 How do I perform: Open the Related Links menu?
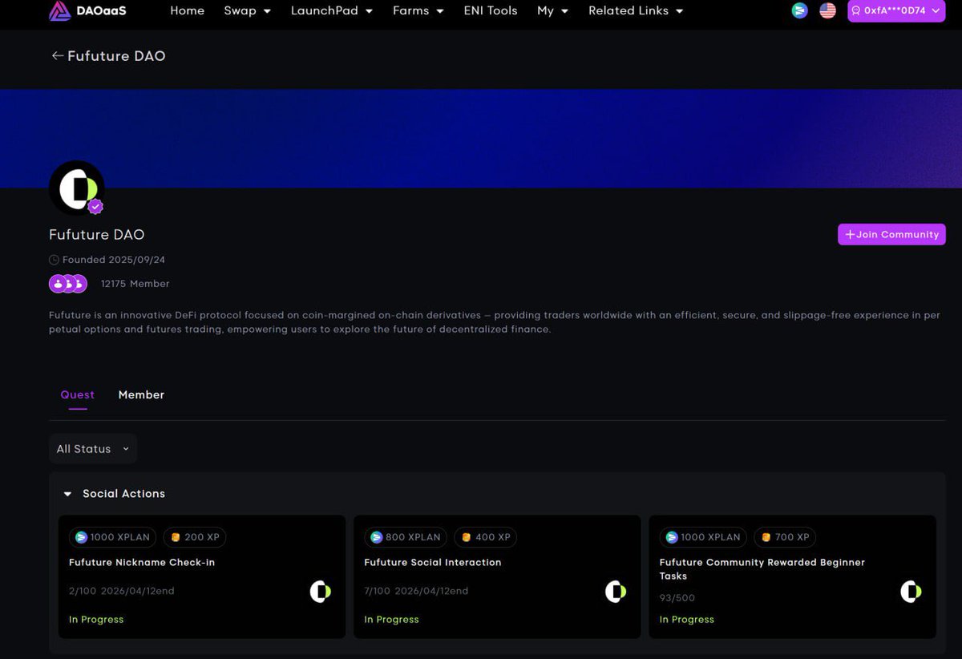pyautogui.click(x=636, y=11)
